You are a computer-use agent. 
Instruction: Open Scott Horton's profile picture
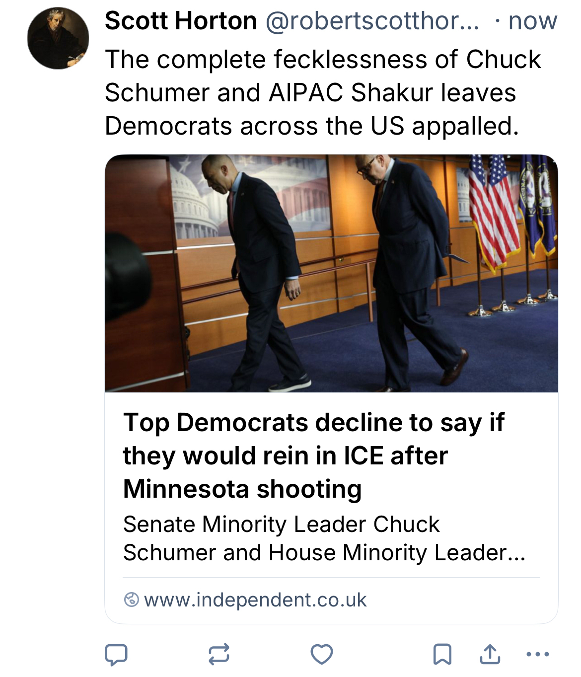pos(58,38)
